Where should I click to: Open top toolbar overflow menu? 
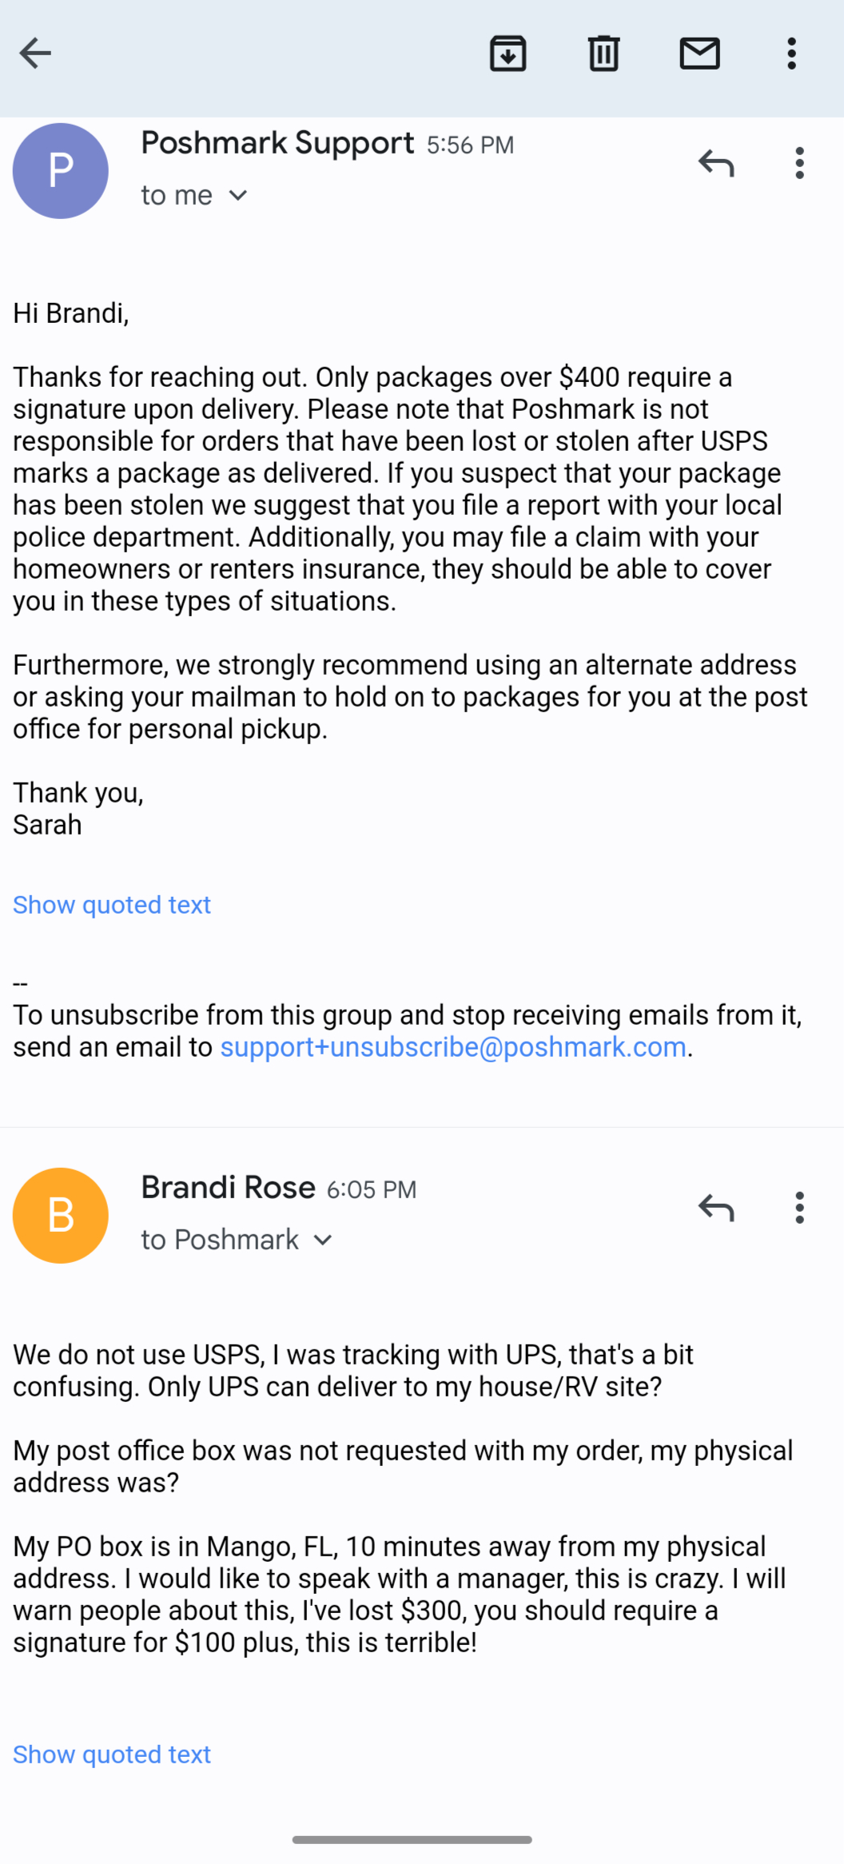[x=791, y=54]
